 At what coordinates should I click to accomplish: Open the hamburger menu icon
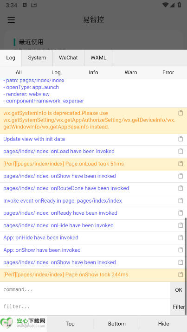click(11, 19)
